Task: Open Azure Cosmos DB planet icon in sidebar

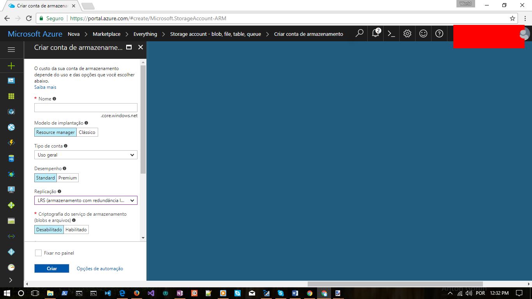Action: [x=11, y=174]
